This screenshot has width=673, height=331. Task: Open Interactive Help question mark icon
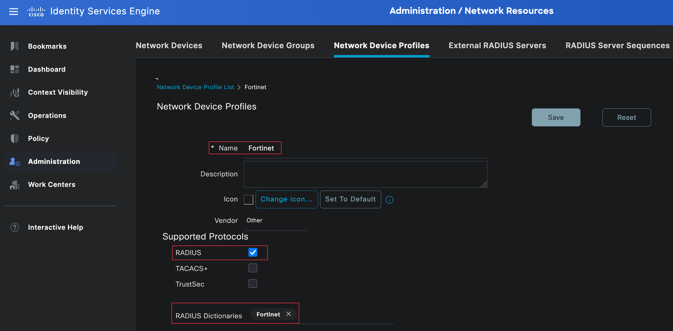coord(14,227)
